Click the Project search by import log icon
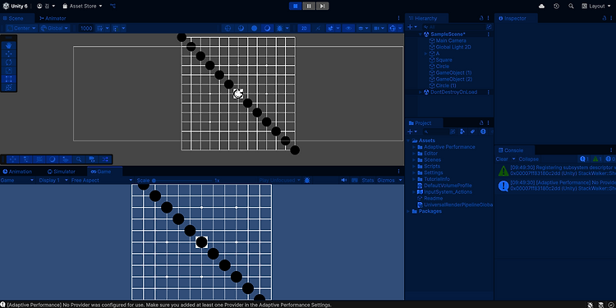Screen dimensions: 616x308 [483, 131]
